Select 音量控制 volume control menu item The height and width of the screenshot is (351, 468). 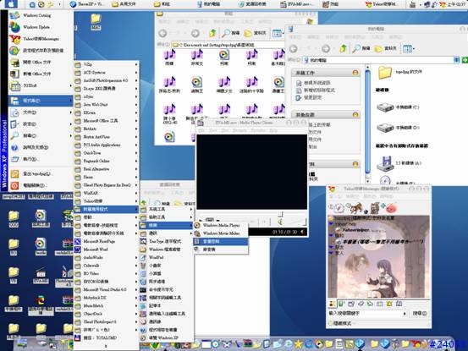point(221,241)
